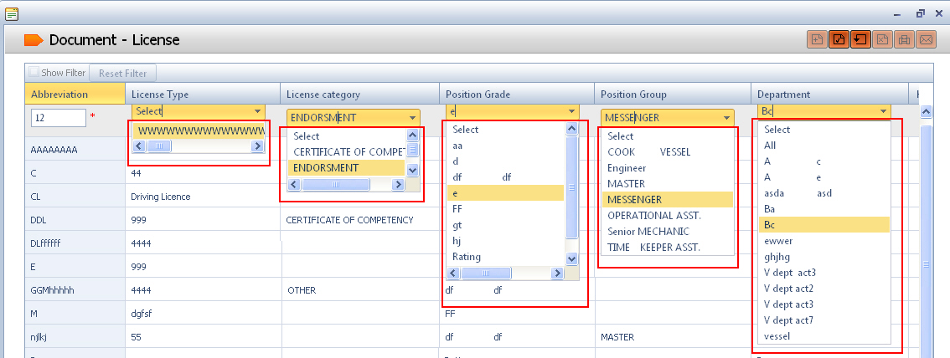Select MESSENGER in Position Group list
Viewport: 950px width, 358px height.
[635, 199]
